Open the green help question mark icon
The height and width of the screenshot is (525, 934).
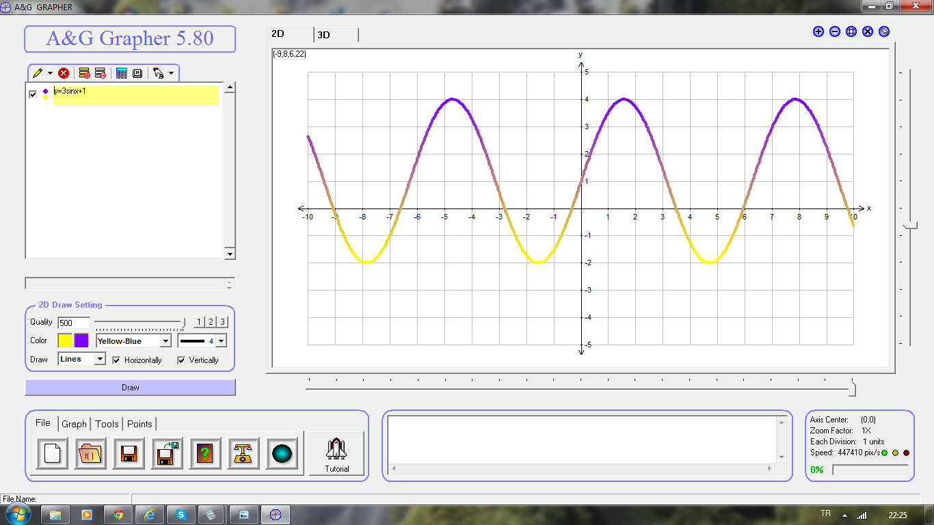[x=206, y=453]
